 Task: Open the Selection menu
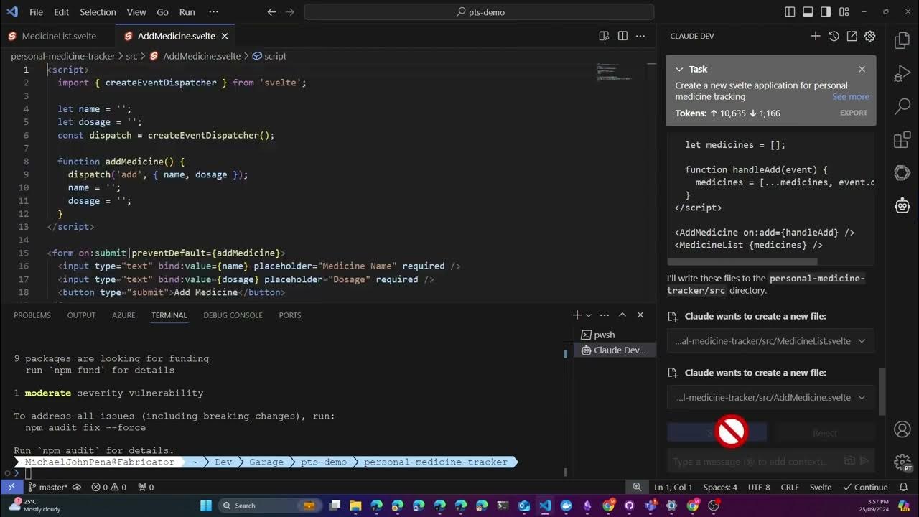(98, 12)
